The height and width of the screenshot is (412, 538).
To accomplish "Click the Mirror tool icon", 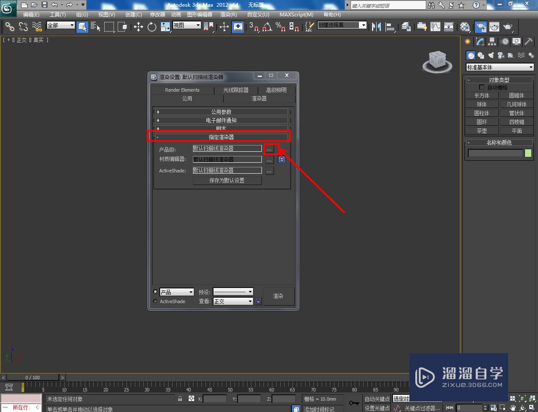I will [377, 27].
